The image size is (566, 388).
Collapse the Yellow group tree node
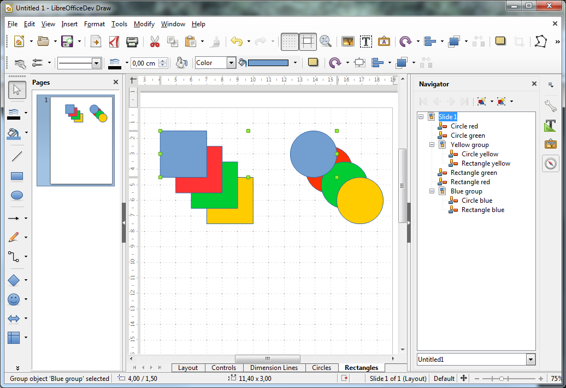tap(432, 145)
